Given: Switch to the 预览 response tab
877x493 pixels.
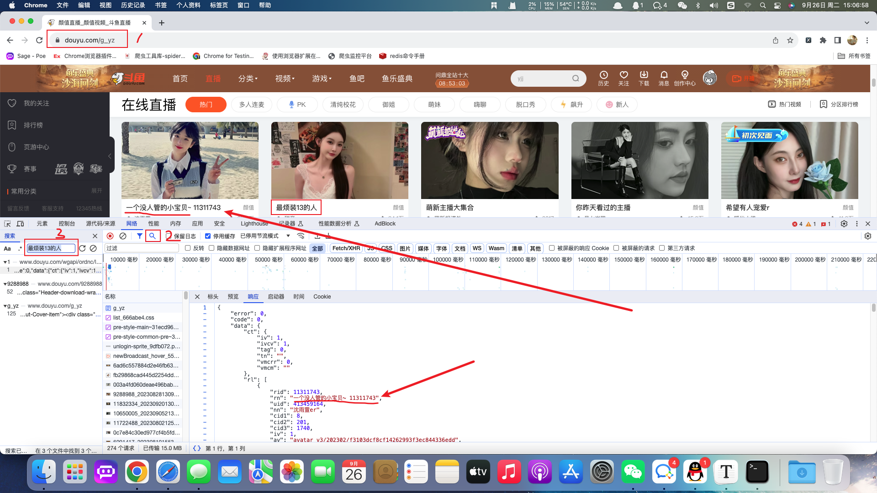Looking at the screenshot, I should pos(233,297).
